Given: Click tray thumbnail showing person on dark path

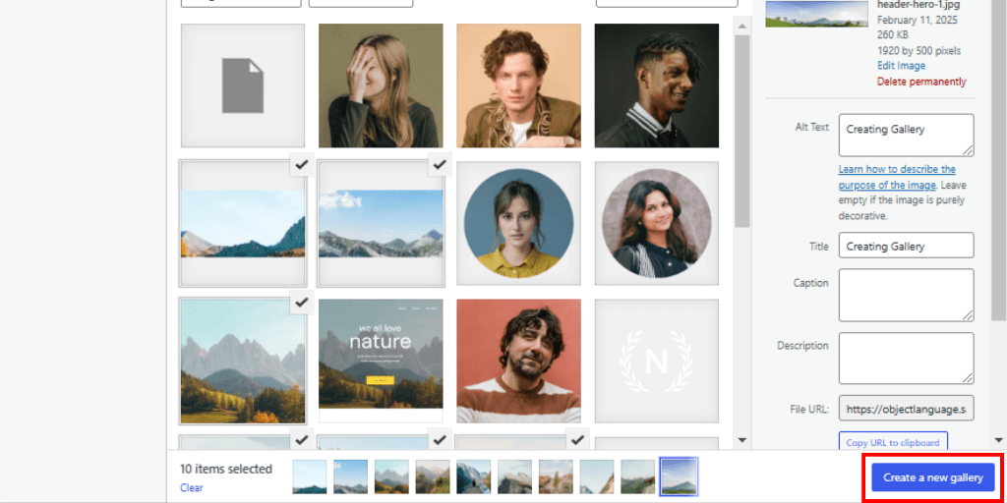Looking at the screenshot, I should [x=473, y=476].
